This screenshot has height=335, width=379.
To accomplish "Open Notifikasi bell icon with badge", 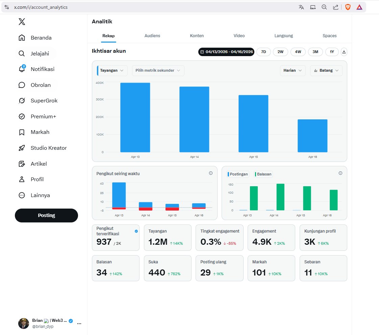I will (22, 69).
